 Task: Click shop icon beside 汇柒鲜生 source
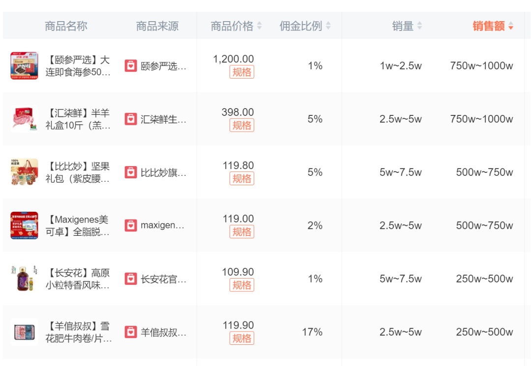tap(131, 119)
